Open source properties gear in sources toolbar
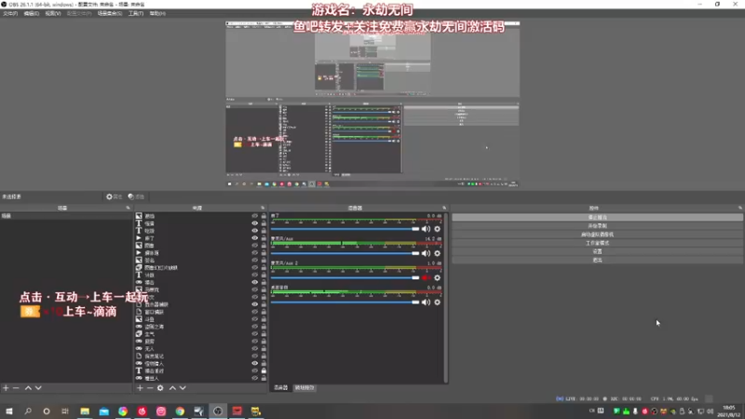 (x=160, y=388)
